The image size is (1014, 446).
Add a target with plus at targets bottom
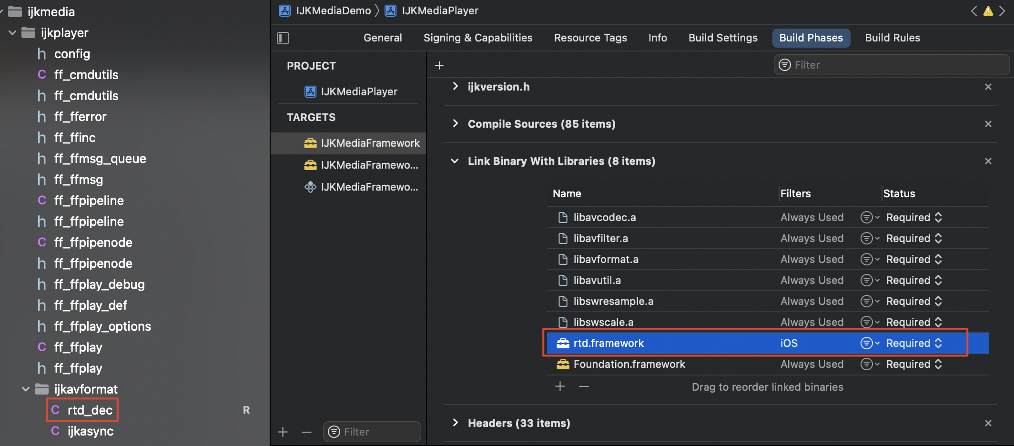tap(283, 432)
